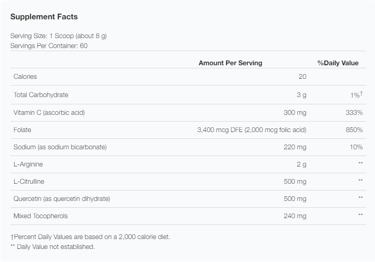Select the Vitamin C (ascorbic acid) row
Screen dimensions: 375x262
point(188,113)
